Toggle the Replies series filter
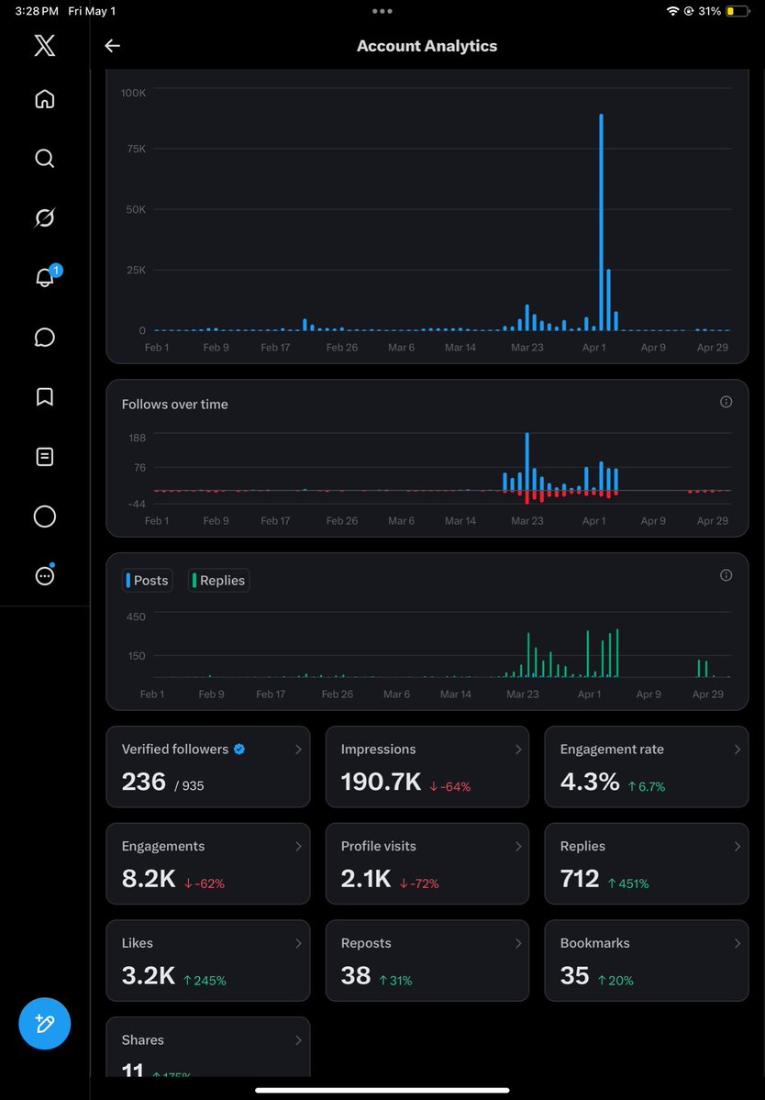 [x=218, y=580]
